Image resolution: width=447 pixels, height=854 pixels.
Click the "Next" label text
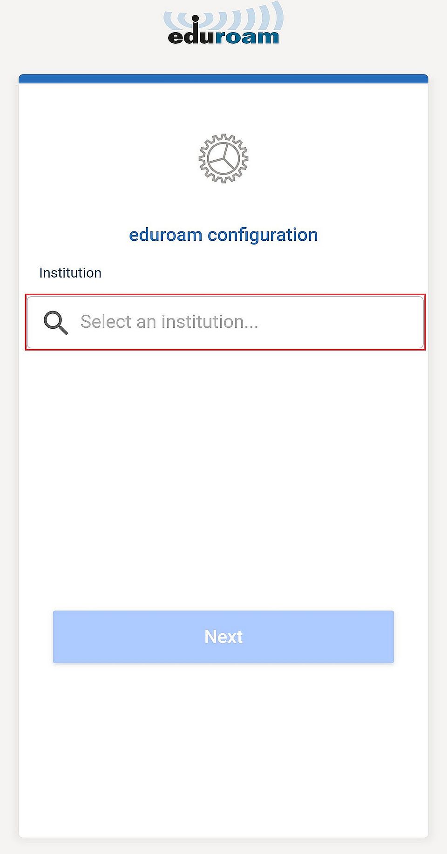[x=223, y=637]
